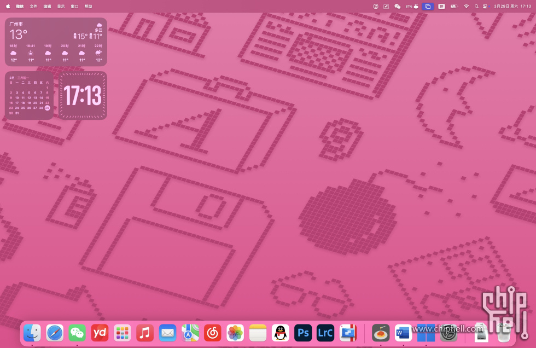This screenshot has width=536, height=348.
Task: Click the document stack in the Dock
Action: tap(481, 333)
